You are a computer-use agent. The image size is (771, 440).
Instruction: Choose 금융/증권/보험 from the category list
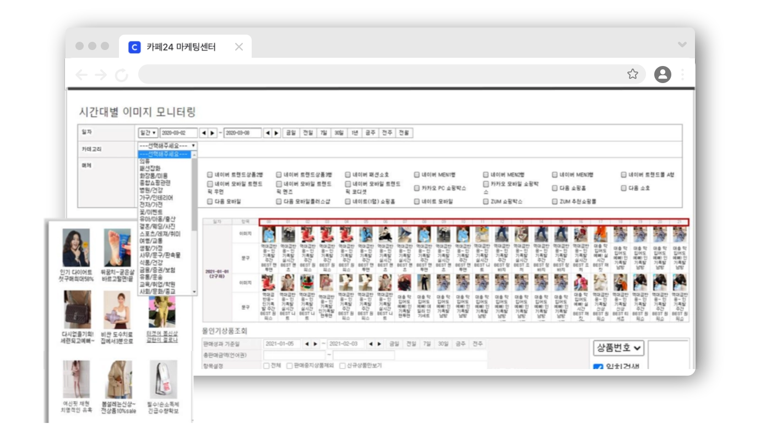click(x=157, y=269)
